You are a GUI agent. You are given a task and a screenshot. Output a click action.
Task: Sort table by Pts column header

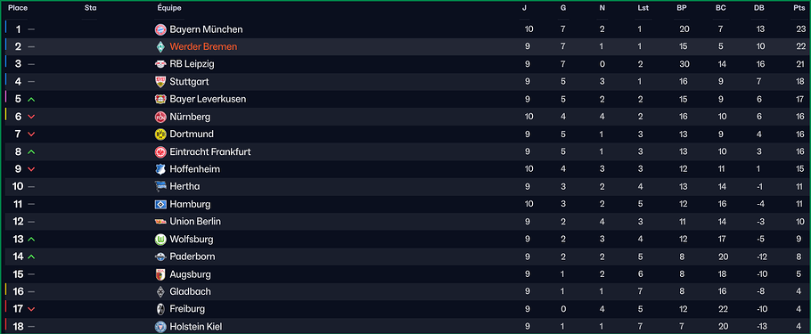coord(799,8)
